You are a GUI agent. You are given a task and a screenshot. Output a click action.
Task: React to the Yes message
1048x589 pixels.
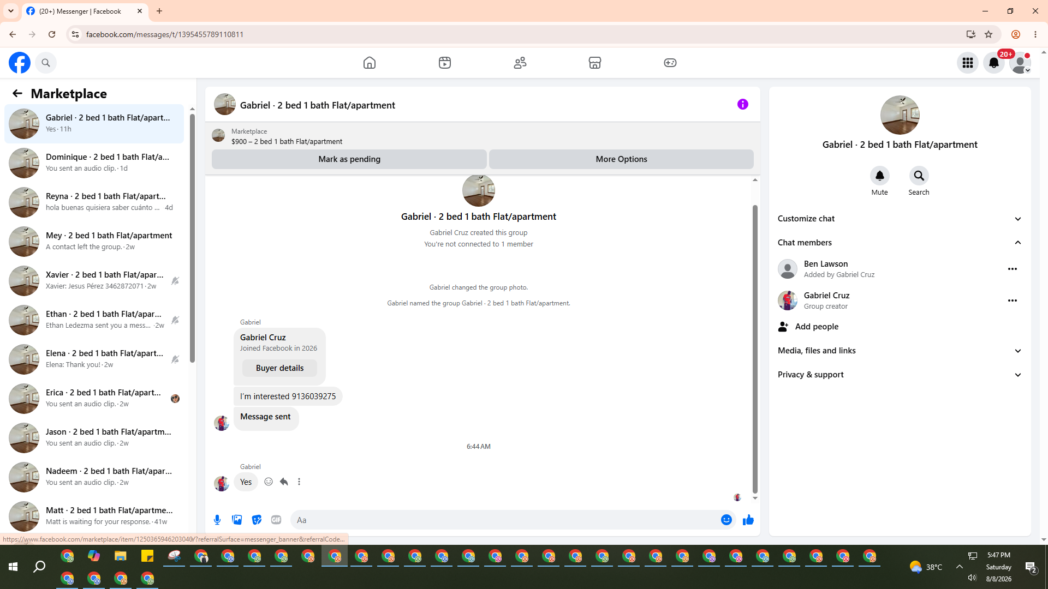[269, 482]
